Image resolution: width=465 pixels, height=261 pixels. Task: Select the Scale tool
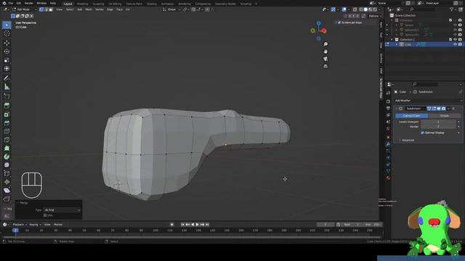coord(7,60)
